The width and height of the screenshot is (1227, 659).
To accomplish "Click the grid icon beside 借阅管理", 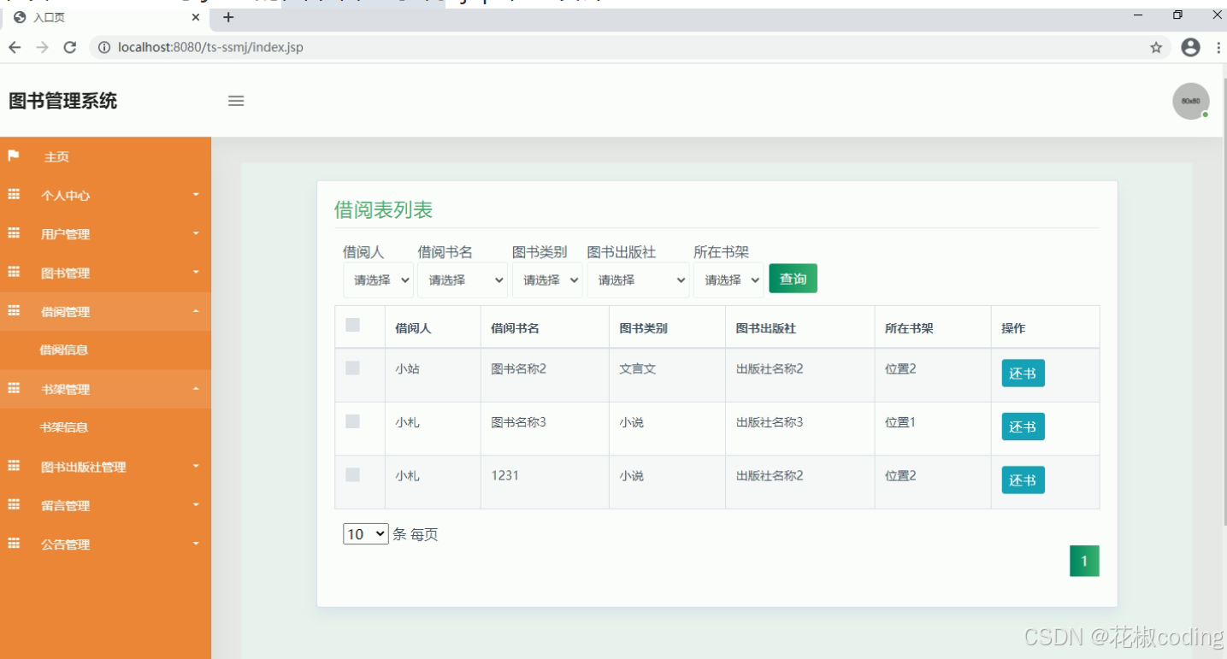I will [x=12, y=311].
